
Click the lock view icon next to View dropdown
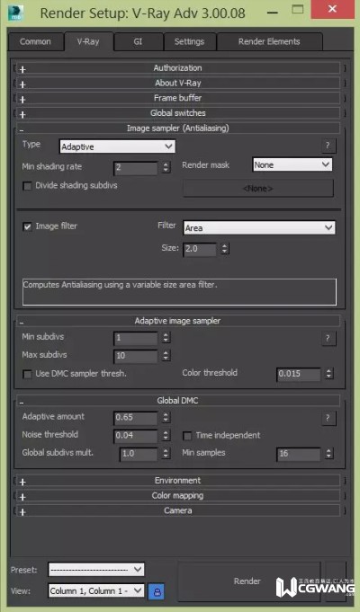point(157,591)
